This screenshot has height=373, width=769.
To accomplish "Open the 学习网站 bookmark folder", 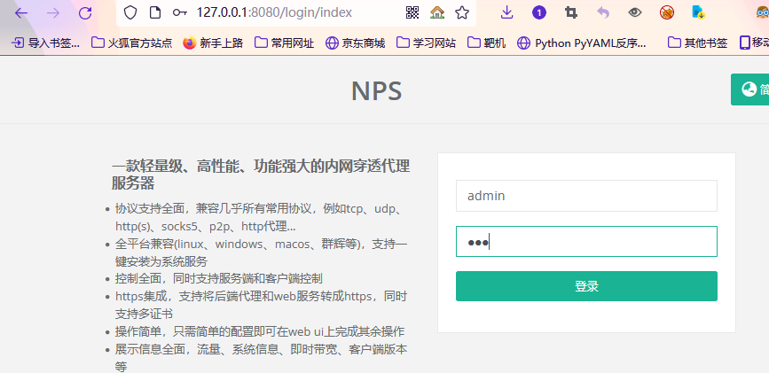I will tap(426, 43).
